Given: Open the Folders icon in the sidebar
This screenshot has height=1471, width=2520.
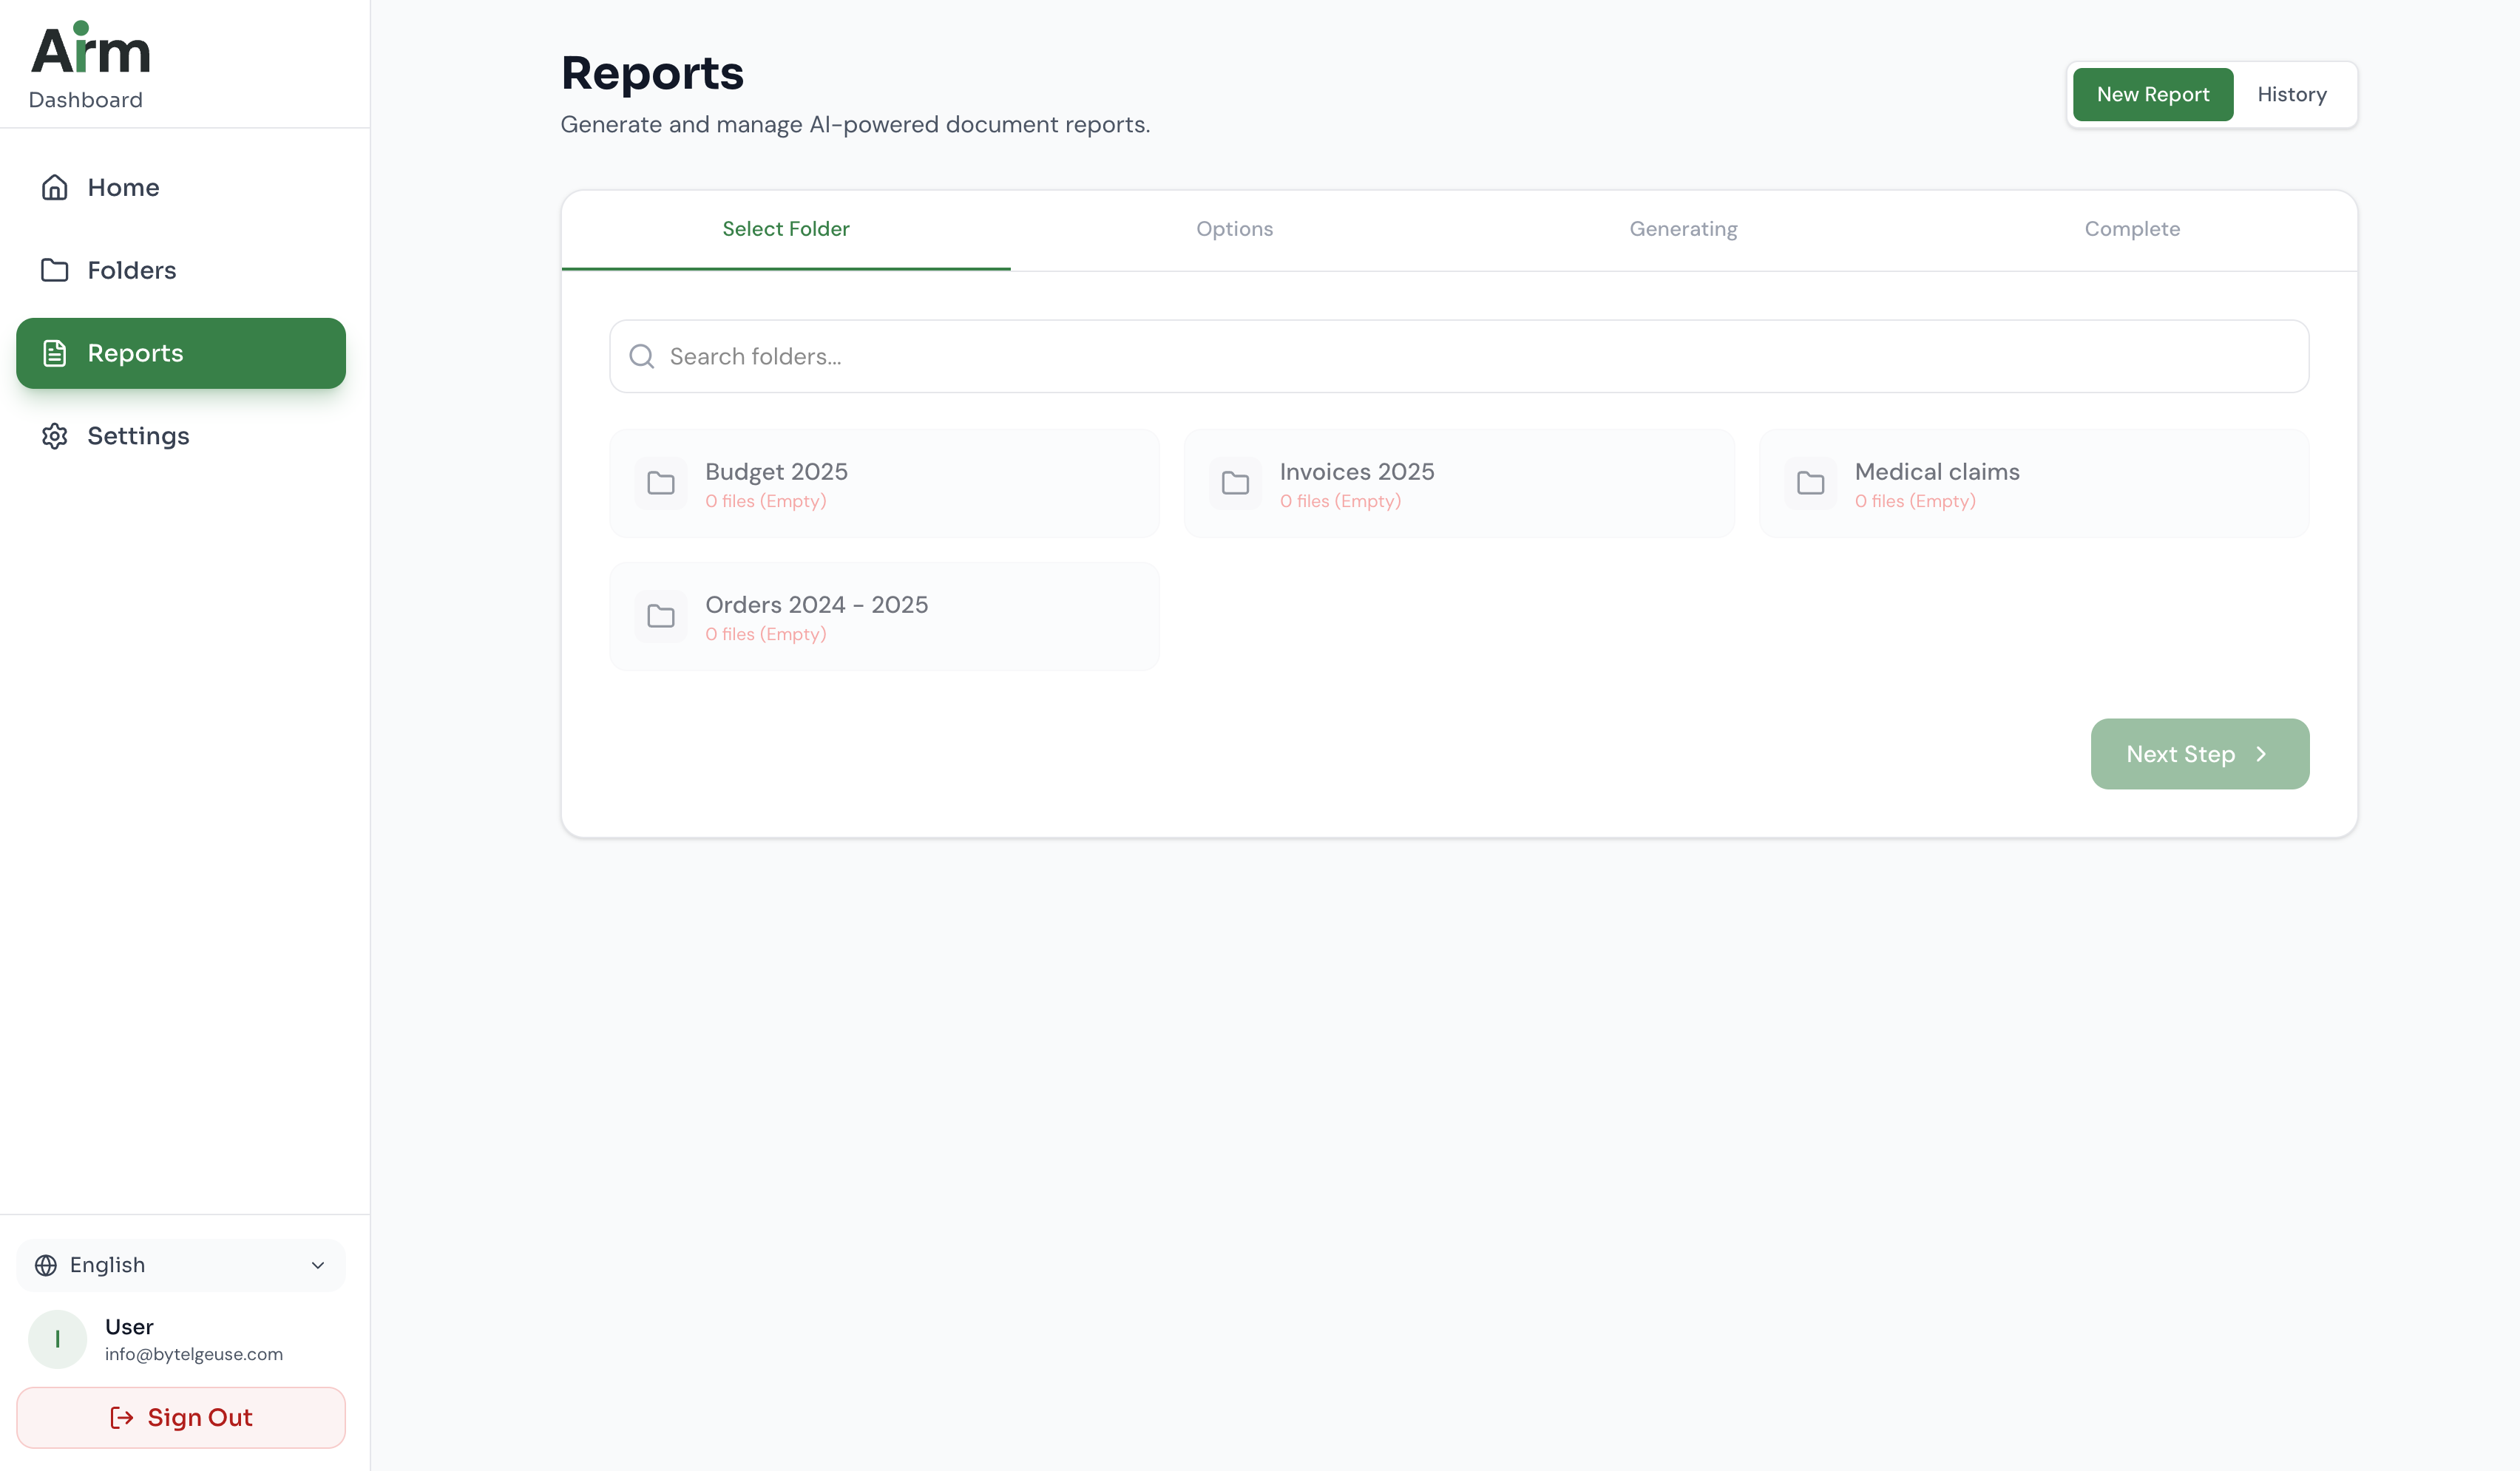Looking at the screenshot, I should tap(55, 270).
